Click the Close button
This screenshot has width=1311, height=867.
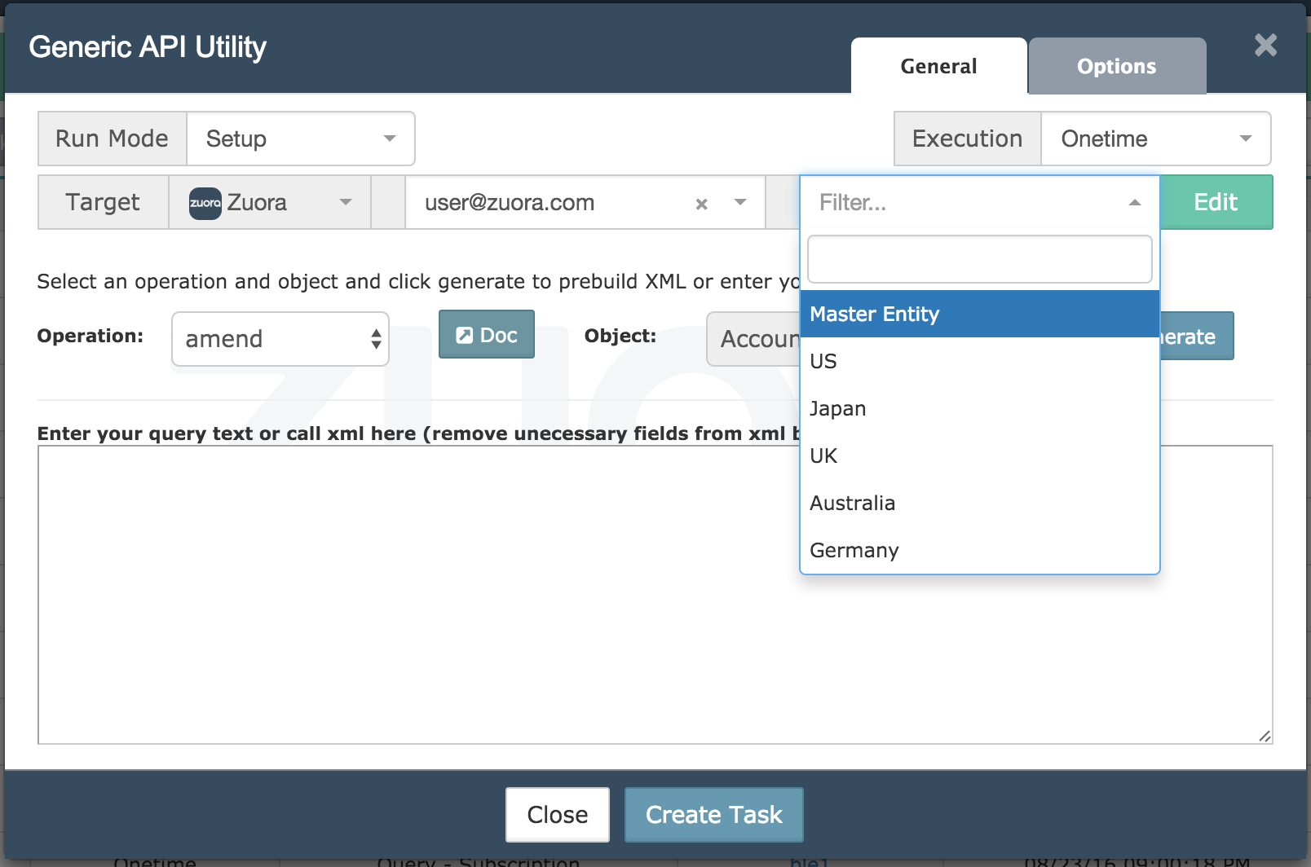coord(558,815)
